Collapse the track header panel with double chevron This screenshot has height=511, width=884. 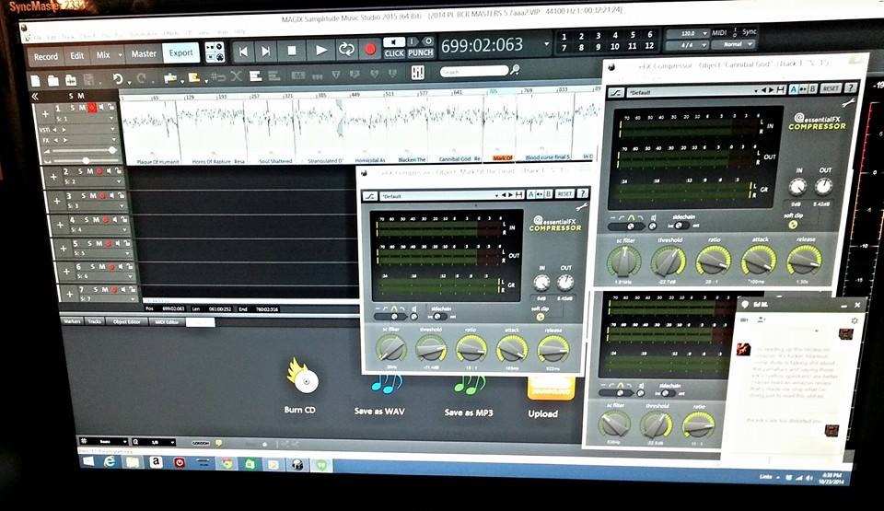coord(35,97)
